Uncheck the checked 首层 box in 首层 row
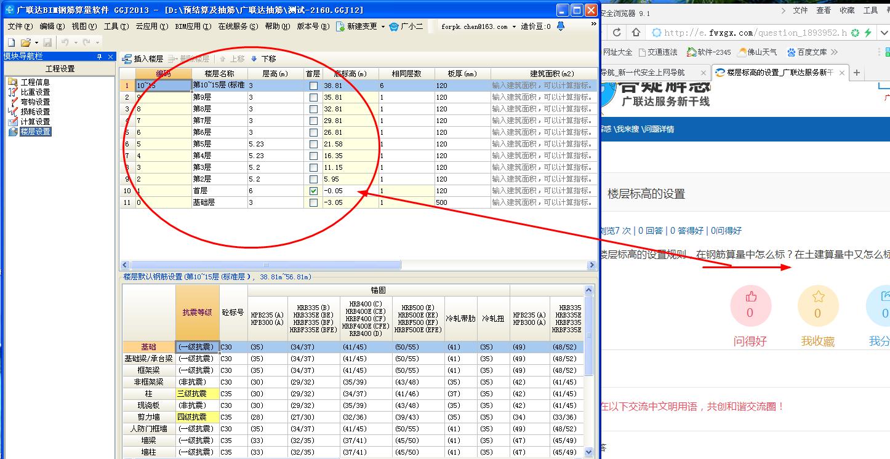Viewport: 890px width, 459px height. point(313,191)
